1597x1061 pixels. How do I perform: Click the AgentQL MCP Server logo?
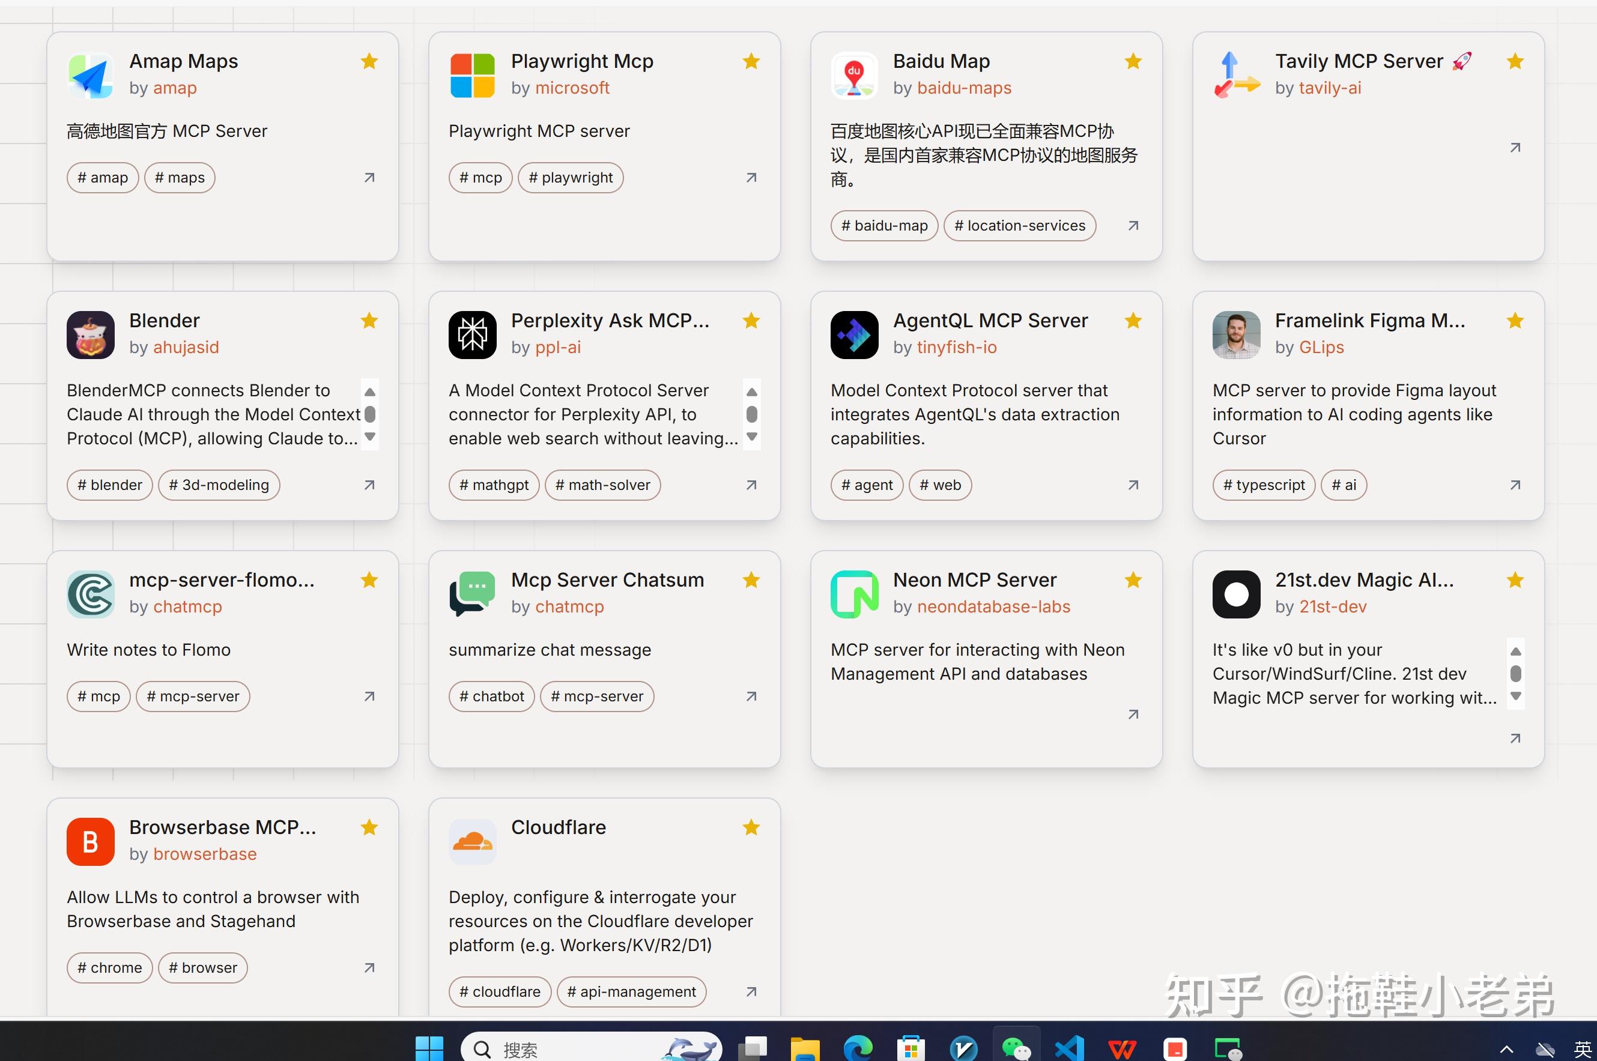coord(855,335)
